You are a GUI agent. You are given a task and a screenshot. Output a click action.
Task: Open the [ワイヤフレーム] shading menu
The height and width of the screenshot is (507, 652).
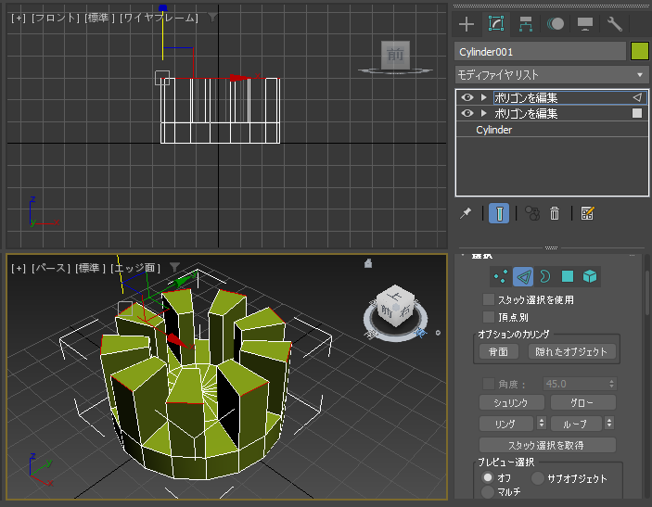tap(159, 18)
